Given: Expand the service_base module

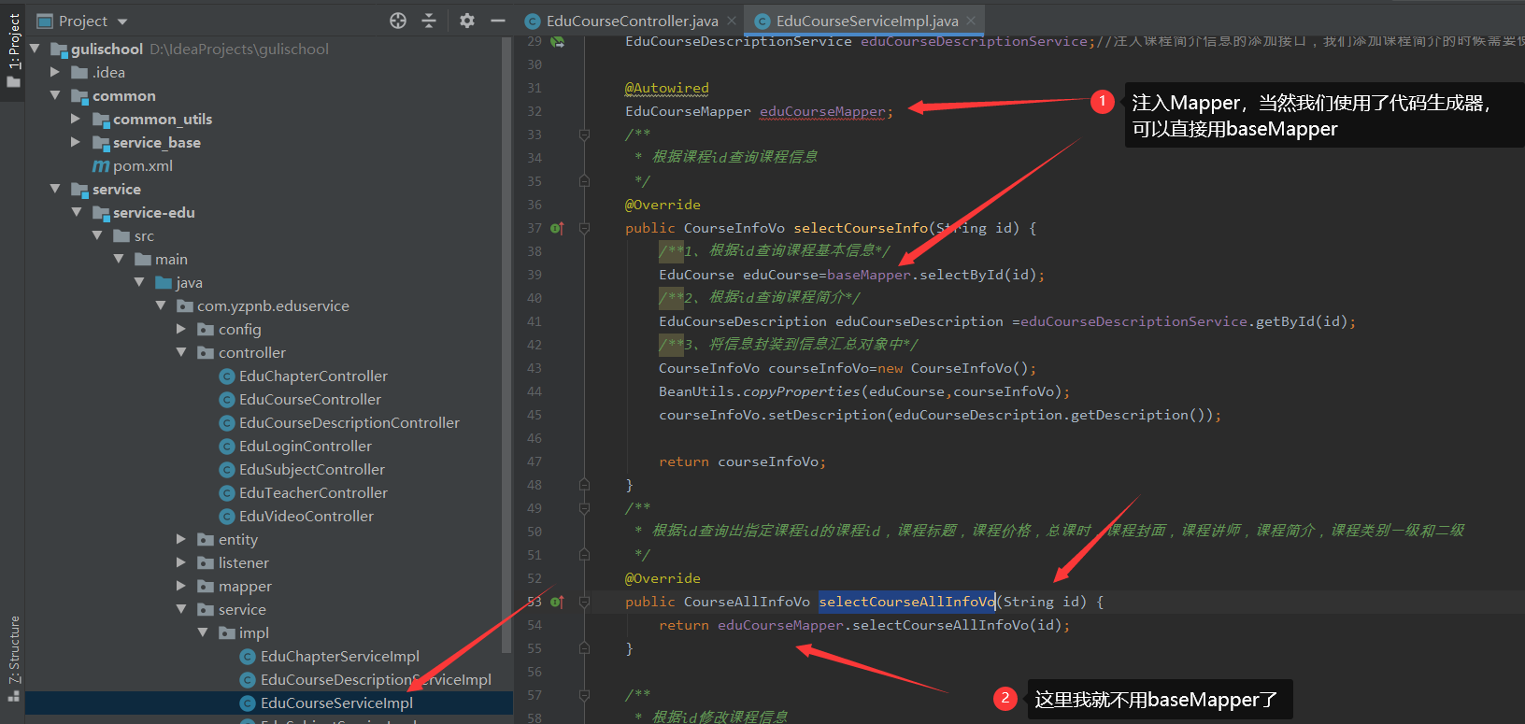Looking at the screenshot, I should click(76, 142).
